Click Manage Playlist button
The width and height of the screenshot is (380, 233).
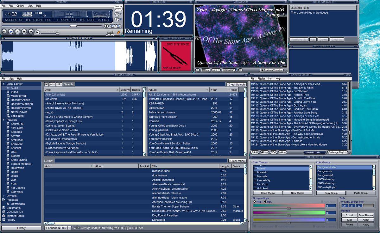click(338, 152)
